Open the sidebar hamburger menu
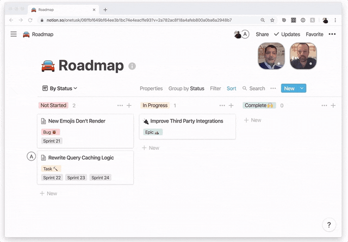This screenshot has height=242, width=348. (x=14, y=34)
